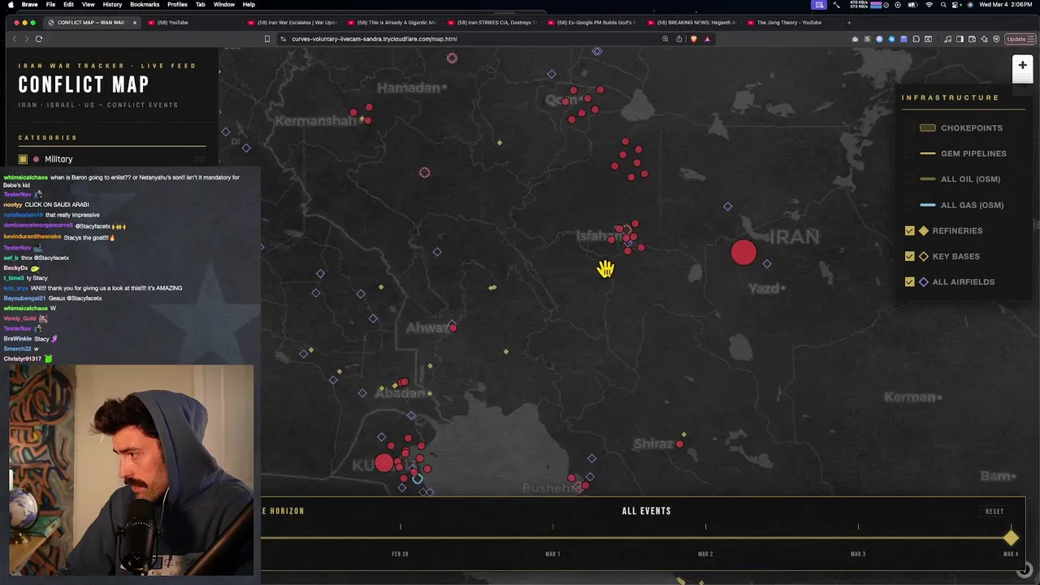Open Brave VPN shield icon
Viewport: 1040px width, 585px height.
(x=996, y=39)
